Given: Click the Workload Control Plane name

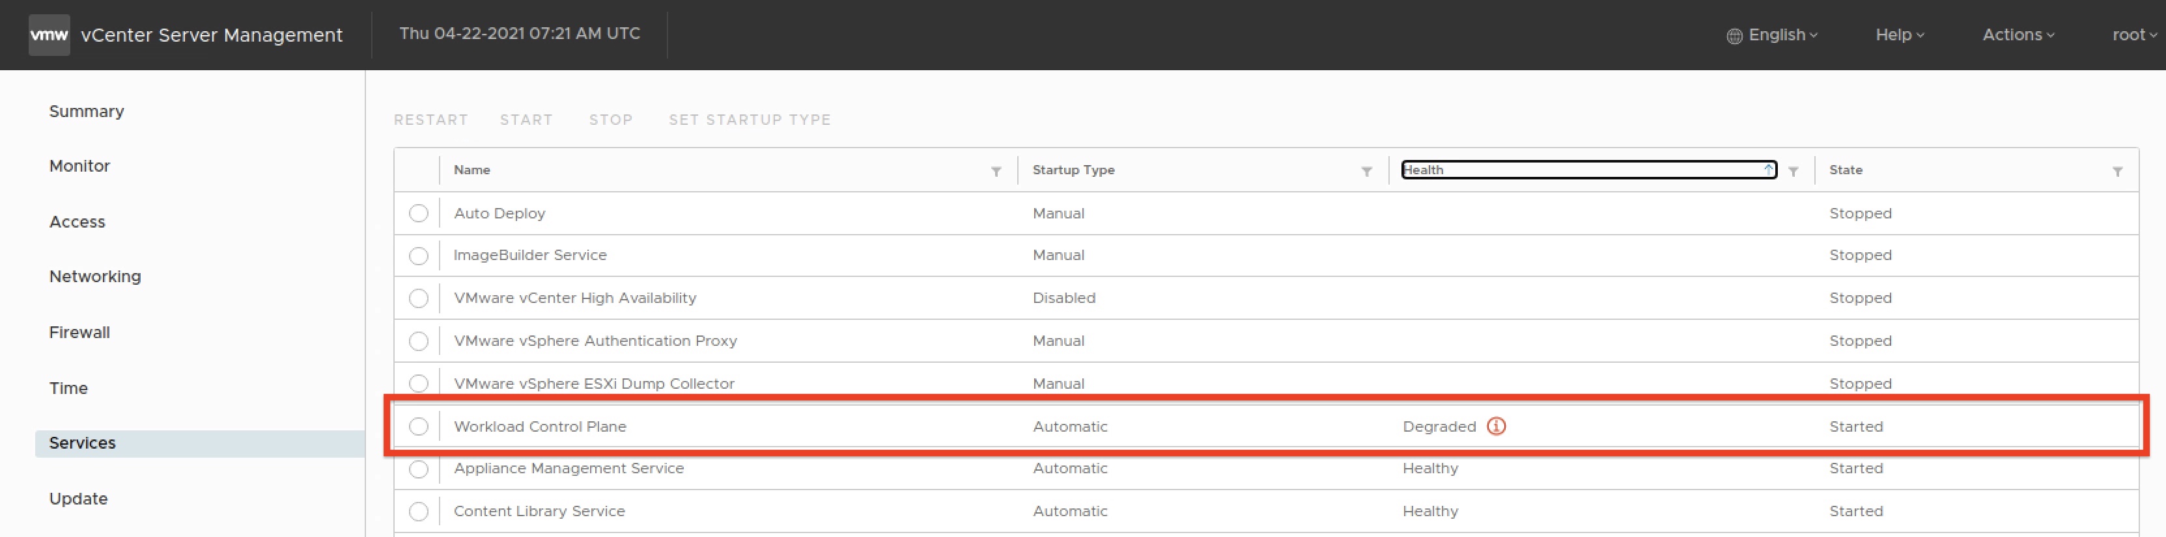Looking at the screenshot, I should (540, 426).
